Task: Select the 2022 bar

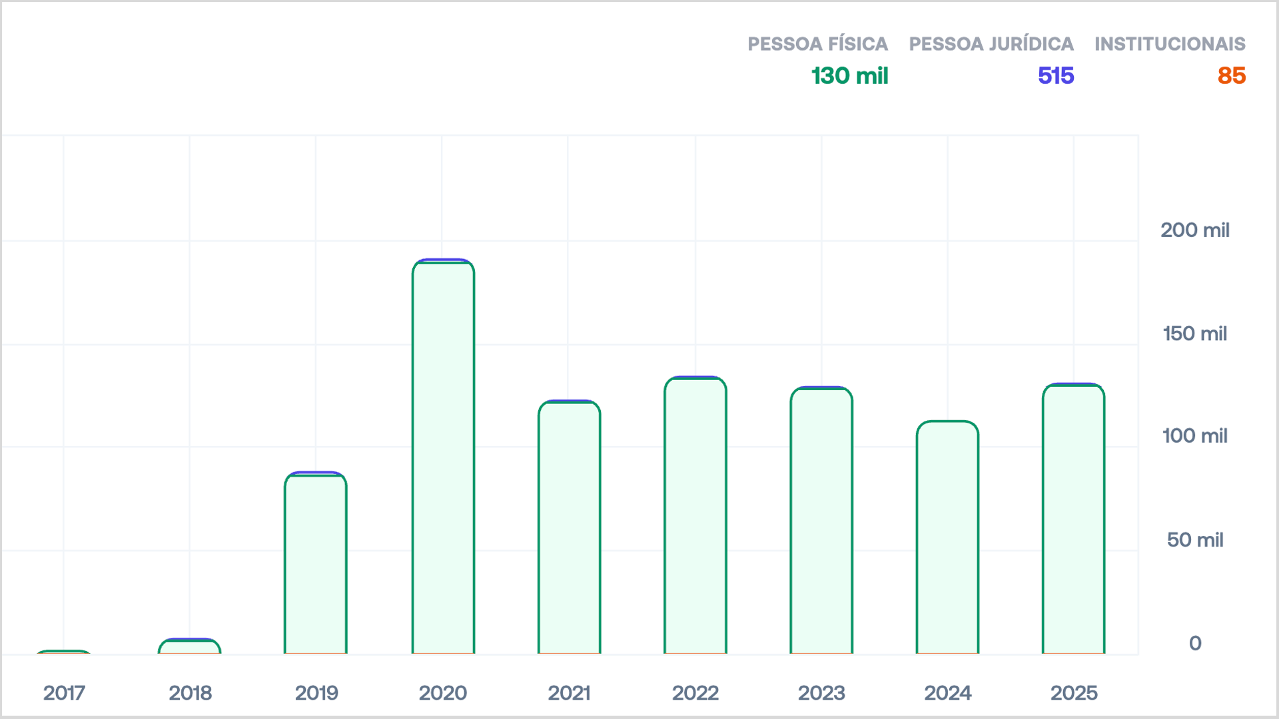Action: pyautogui.click(x=695, y=515)
